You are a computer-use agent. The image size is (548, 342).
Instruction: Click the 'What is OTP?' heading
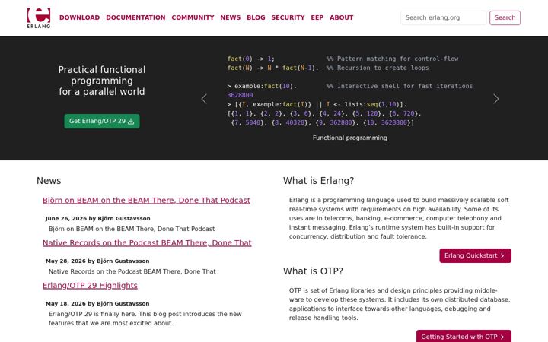313,271
